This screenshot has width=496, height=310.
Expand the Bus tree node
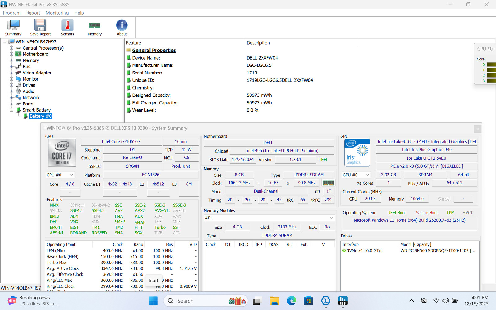click(11, 66)
